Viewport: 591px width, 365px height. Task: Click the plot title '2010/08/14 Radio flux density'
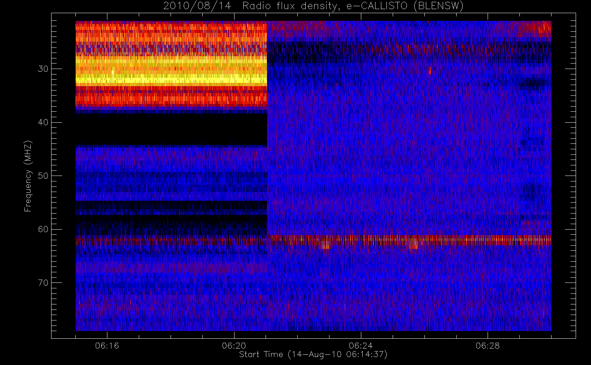[313, 6]
